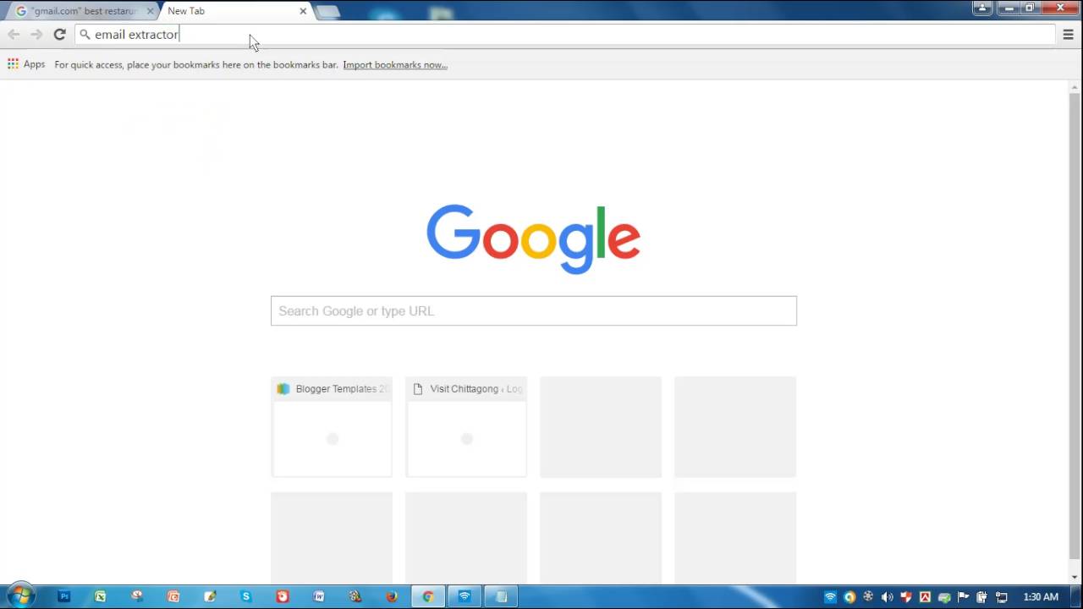Open the blue Wi-Fi app taskbar button
This screenshot has height=609, width=1083.
click(465, 596)
